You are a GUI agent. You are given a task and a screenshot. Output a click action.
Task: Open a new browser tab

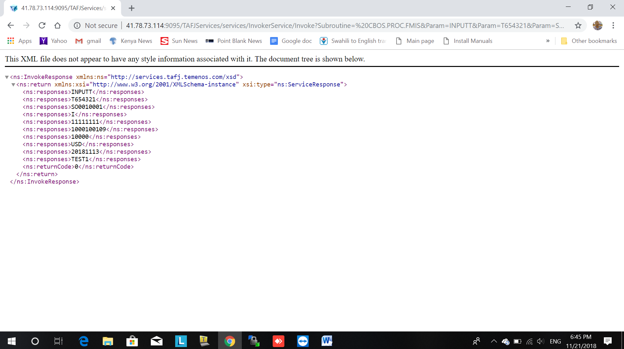pyautogui.click(x=132, y=8)
